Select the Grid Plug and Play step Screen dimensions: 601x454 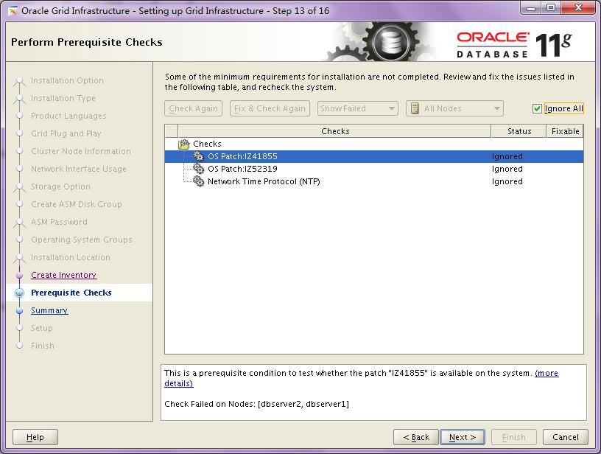(66, 133)
